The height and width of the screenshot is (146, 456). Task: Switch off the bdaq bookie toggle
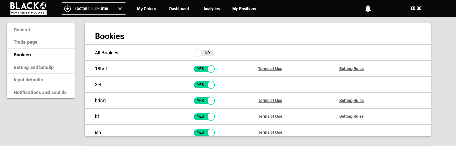coord(204,101)
